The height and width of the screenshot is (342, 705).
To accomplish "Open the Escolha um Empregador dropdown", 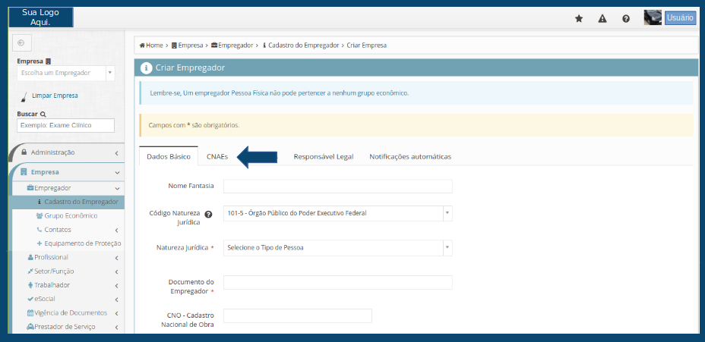I will click(x=65, y=73).
